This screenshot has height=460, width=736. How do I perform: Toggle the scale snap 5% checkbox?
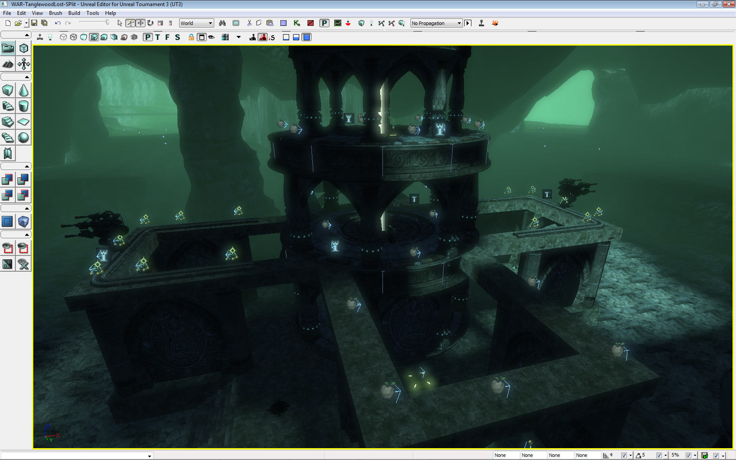688,456
